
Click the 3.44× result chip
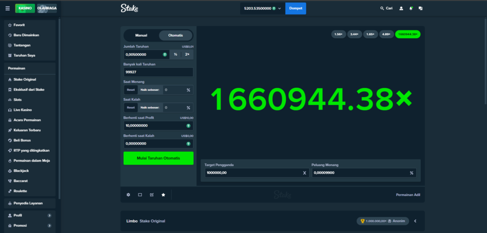coord(354,34)
